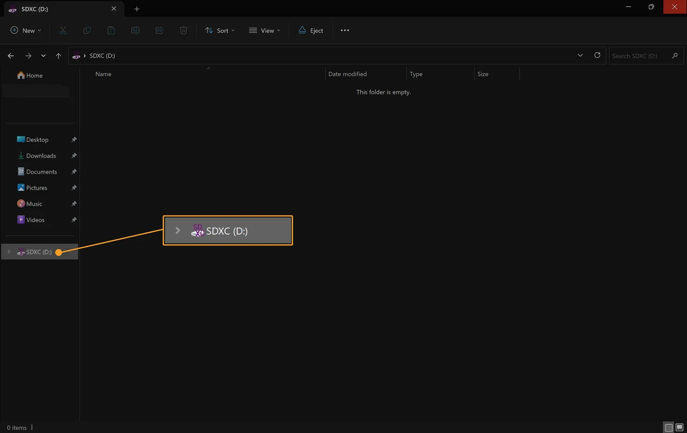Image resolution: width=687 pixels, height=433 pixels.
Task: Switch to details view in status bar
Action: [x=668, y=427]
